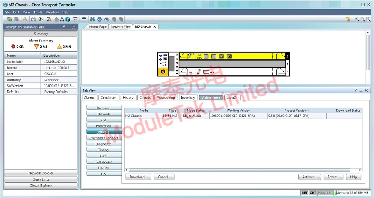The height and width of the screenshot is (198, 374).
Task: Open the Conditions tab
Action: point(109,98)
